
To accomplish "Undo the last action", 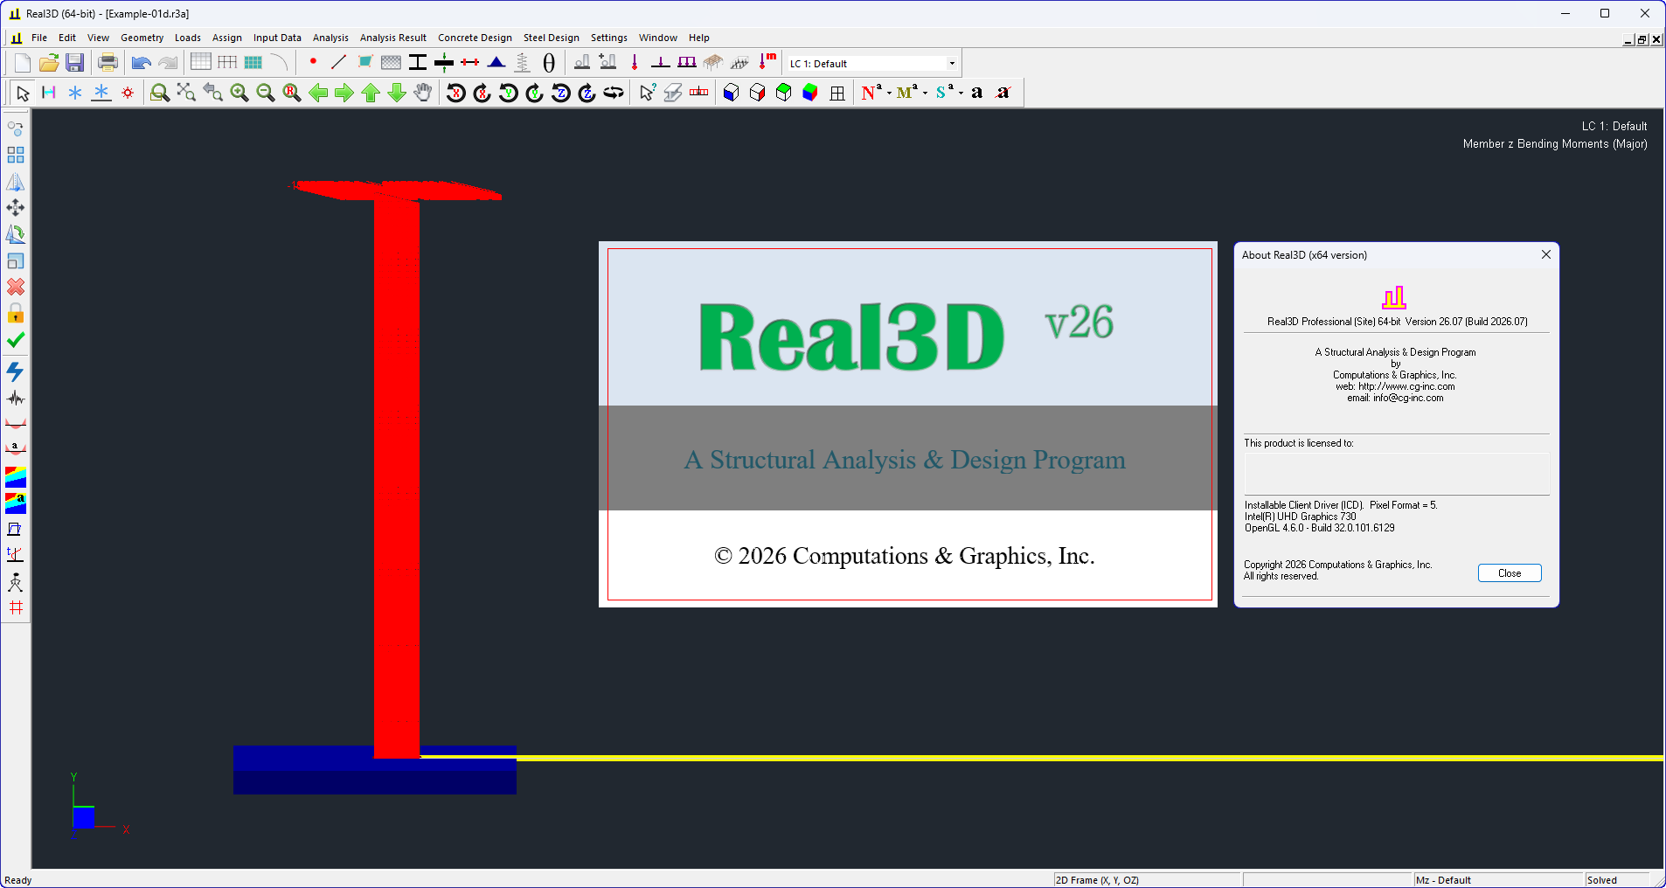I will click(140, 62).
